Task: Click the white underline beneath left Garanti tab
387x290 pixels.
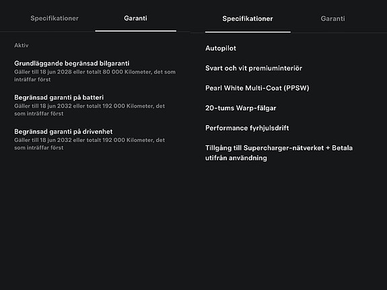Action: 136,31
